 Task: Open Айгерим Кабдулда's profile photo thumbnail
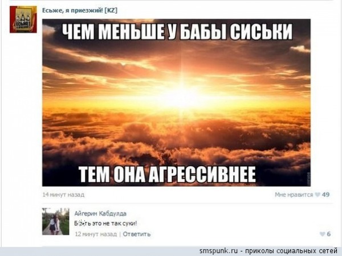tap(56, 221)
